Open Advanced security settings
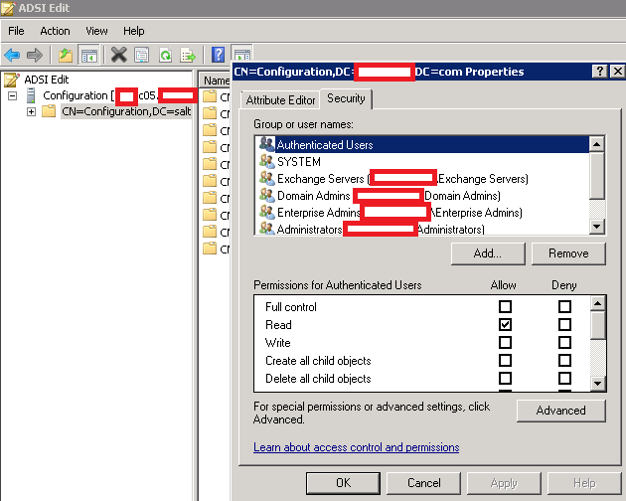The image size is (626, 501). pyautogui.click(x=561, y=411)
